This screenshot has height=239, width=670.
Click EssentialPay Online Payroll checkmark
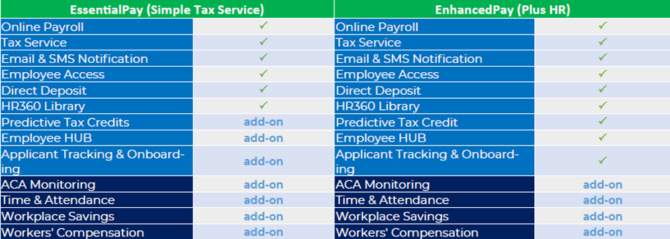[x=263, y=26]
